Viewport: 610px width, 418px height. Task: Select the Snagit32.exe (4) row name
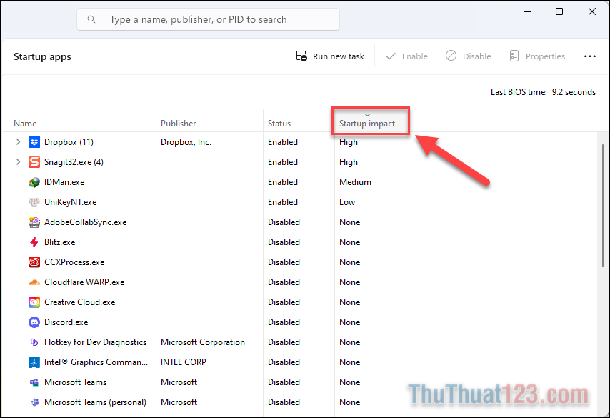74,162
